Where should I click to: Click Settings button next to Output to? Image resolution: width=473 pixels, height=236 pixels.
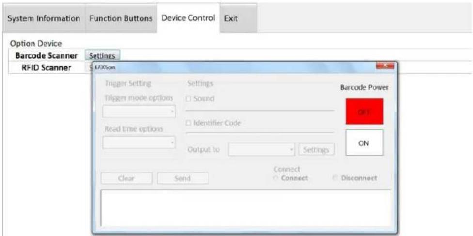[316, 149]
